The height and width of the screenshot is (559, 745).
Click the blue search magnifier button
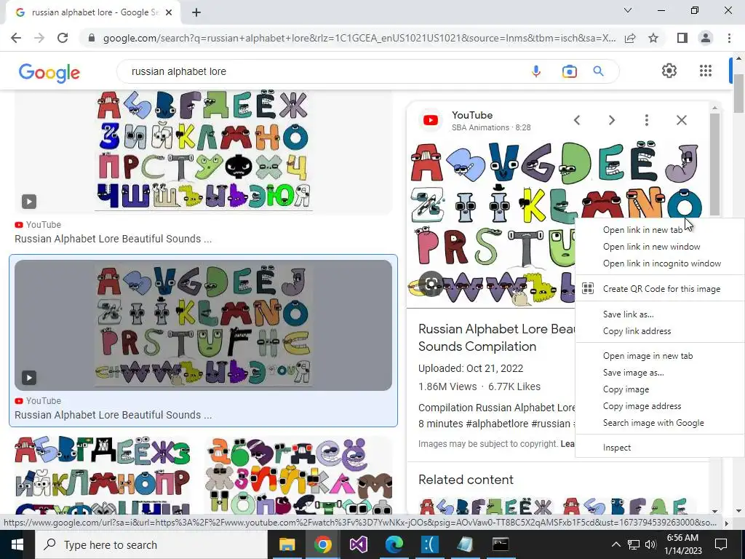coord(598,71)
